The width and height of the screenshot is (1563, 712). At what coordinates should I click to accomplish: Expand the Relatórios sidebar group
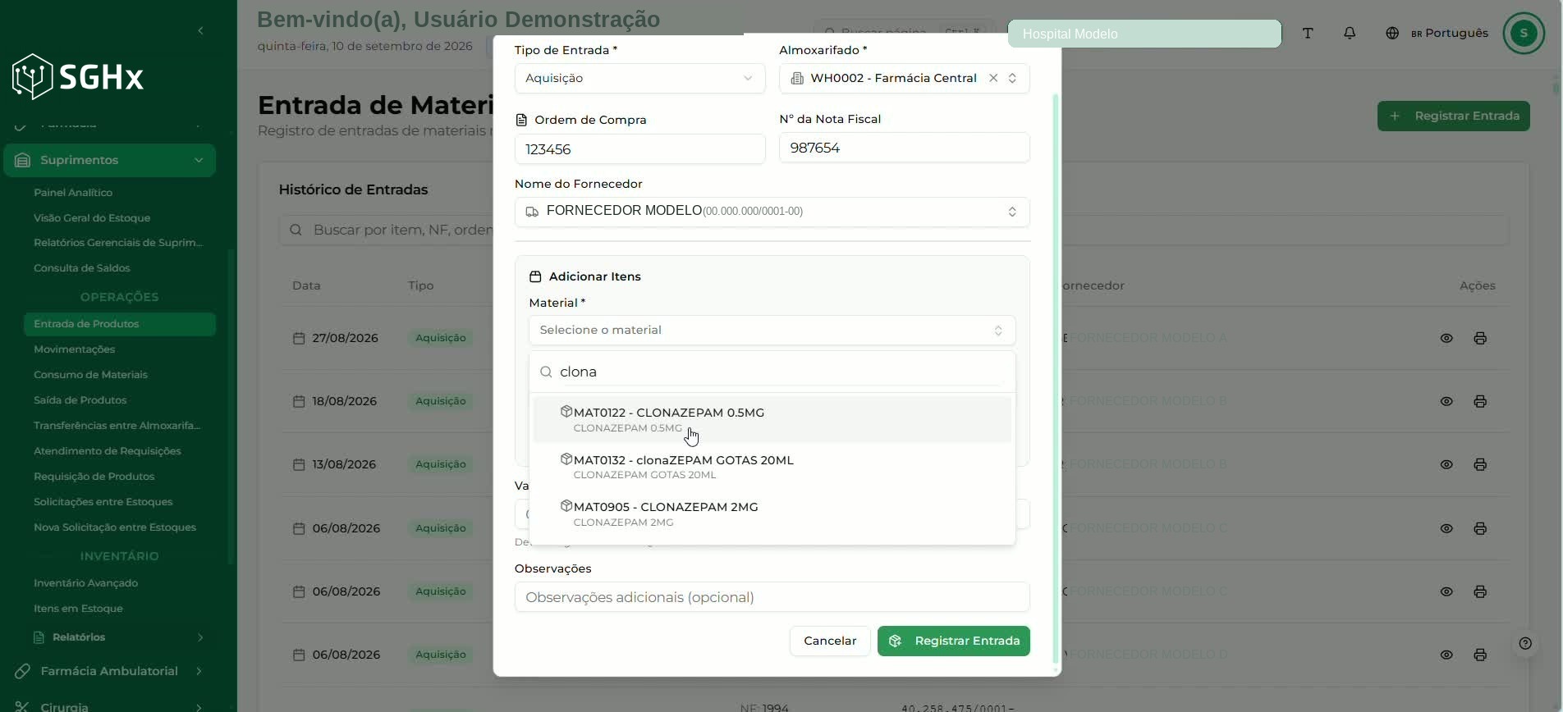point(119,637)
